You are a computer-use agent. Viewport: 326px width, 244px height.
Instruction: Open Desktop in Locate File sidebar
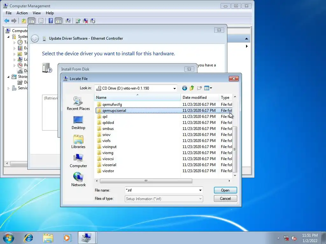[78, 123]
